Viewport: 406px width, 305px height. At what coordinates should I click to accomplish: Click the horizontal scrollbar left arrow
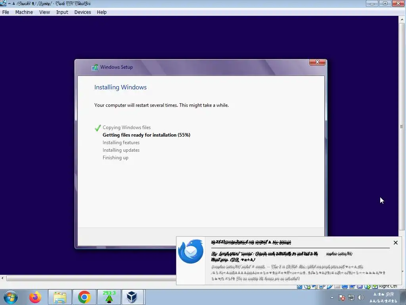[x=2, y=278]
